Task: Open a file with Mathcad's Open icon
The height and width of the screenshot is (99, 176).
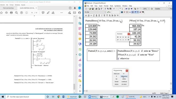Action: pos(90,9)
